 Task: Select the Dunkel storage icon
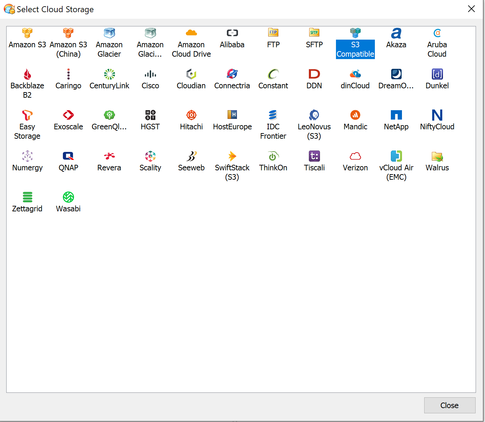437,74
